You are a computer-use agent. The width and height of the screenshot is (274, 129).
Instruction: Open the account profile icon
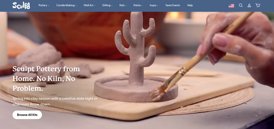(x=249, y=5)
